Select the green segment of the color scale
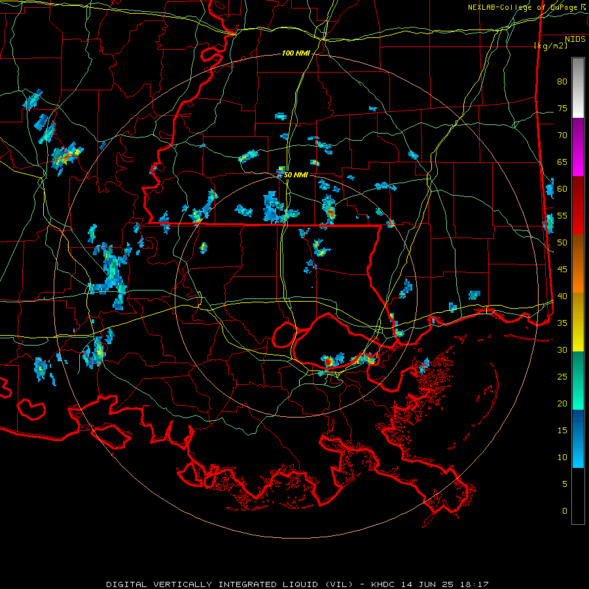The height and width of the screenshot is (589, 589). pos(578,380)
